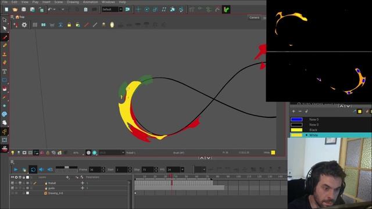Select the Rectangle shape tool

point(5,80)
